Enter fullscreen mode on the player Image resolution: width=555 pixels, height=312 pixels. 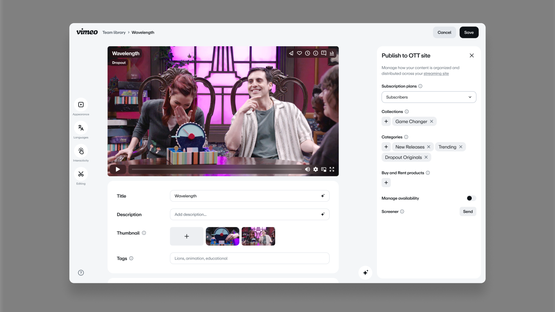pyautogui.click(x=332, y=169)
